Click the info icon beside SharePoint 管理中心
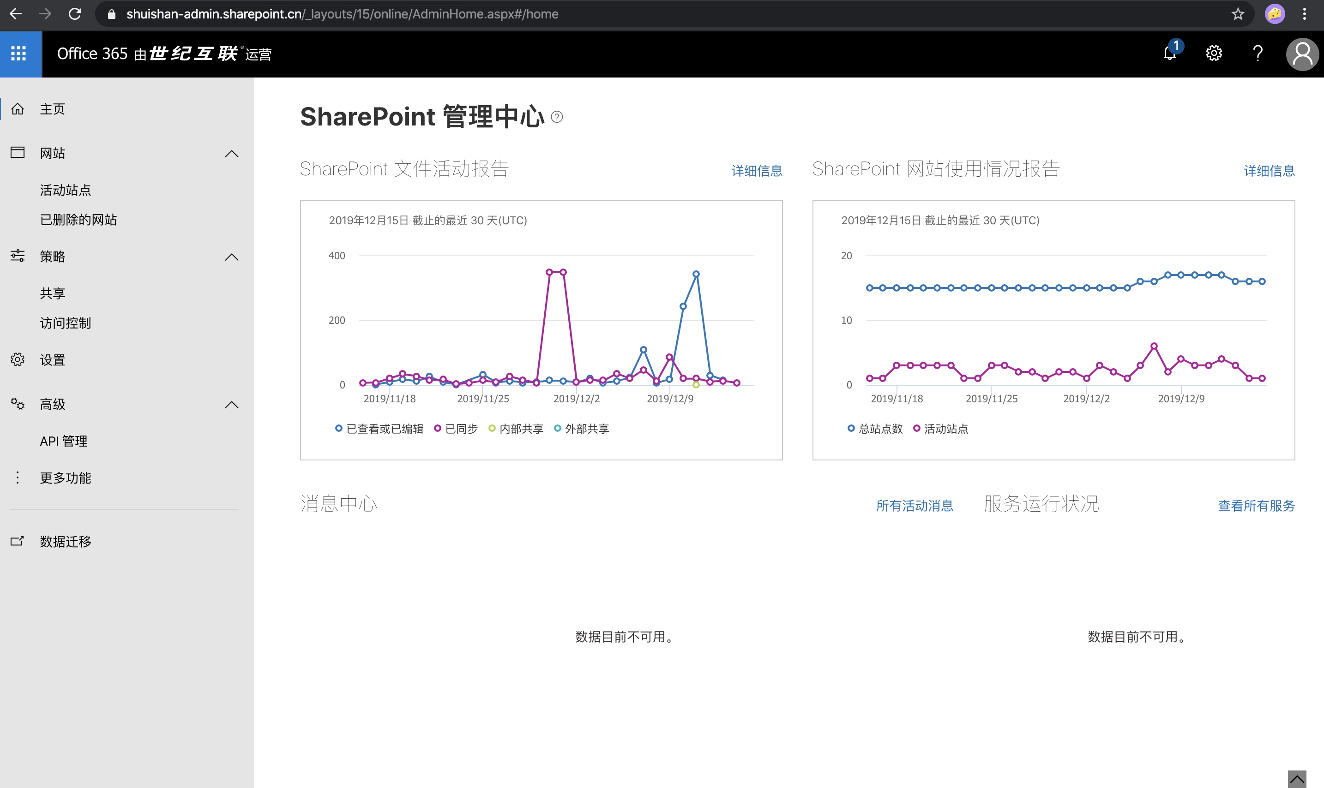The image size is (1324, 788). click(x=557, y=117)
